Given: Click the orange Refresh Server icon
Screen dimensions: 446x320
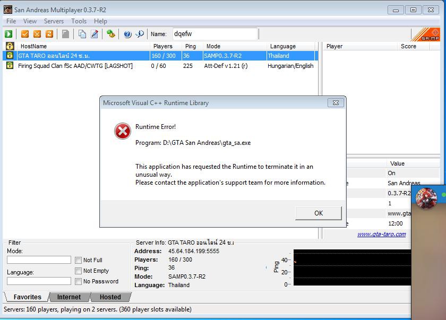Looking at the screenshot, I should coord(49,34).
